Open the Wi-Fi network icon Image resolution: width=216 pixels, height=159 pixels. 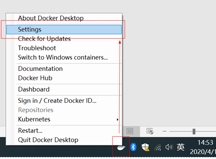pos(158,147)
